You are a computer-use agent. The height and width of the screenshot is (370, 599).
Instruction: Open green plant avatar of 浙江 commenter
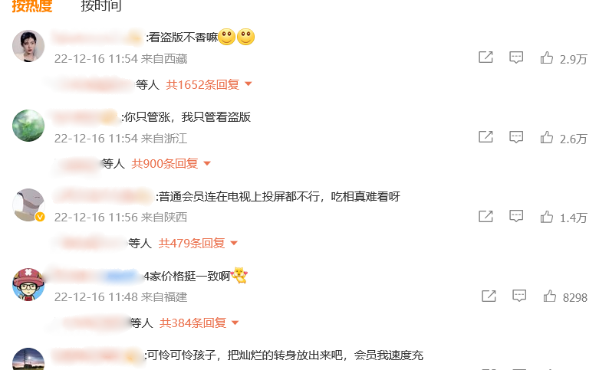tap(28, 126)
